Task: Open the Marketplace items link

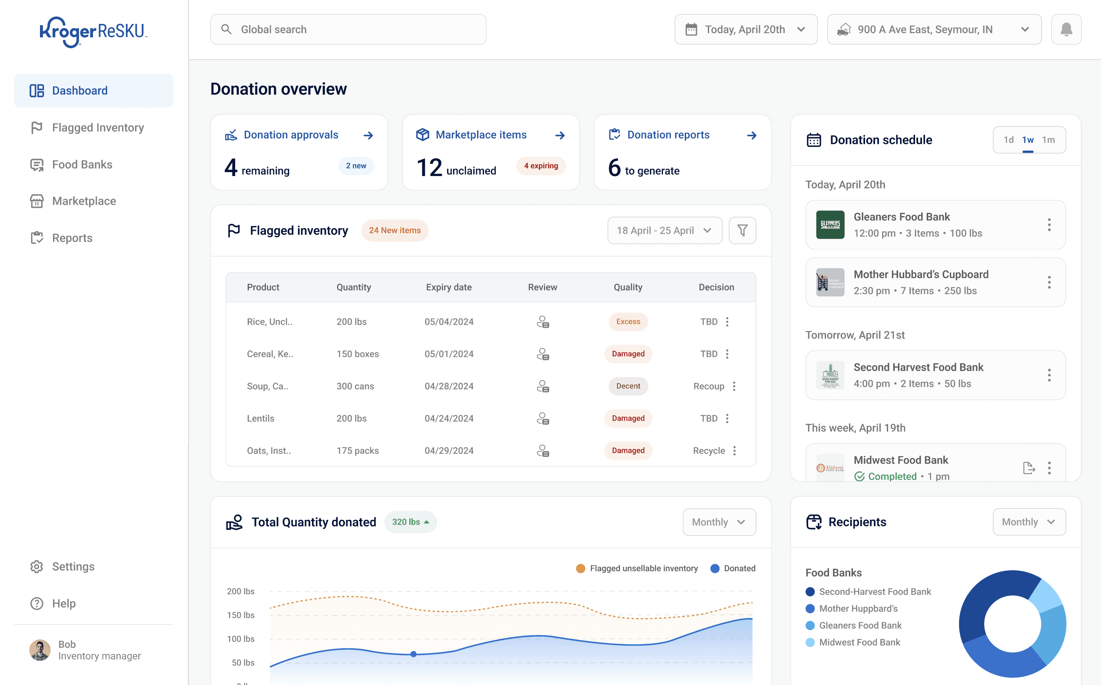Action: (481, 135)
